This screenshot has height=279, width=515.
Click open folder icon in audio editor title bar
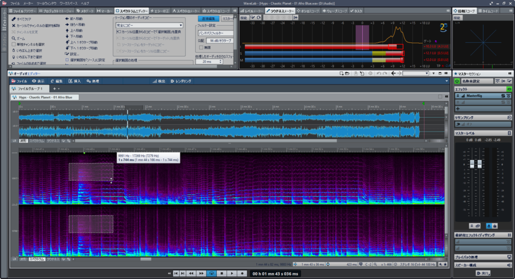[347, 74]
